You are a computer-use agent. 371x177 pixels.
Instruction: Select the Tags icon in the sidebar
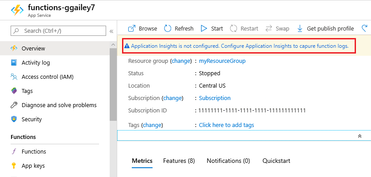(x=14, y=91)
